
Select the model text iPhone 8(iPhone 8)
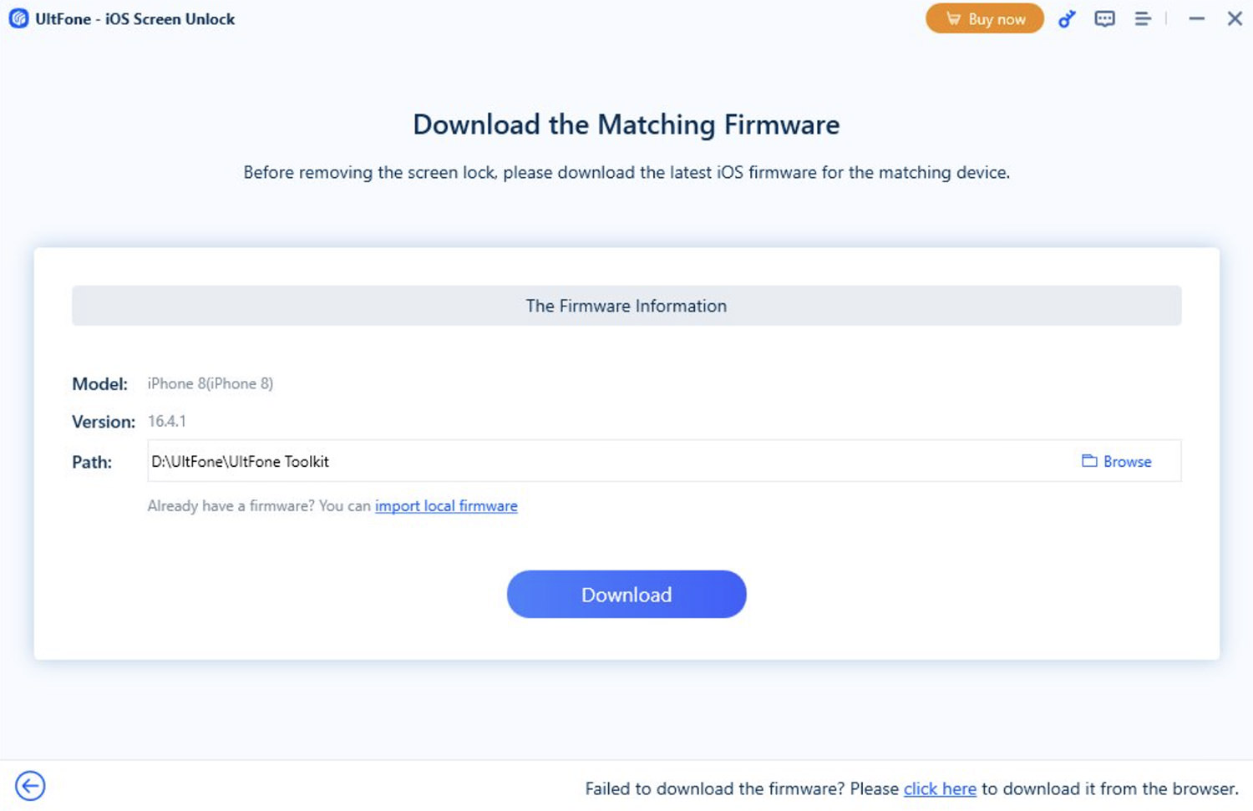pyautogui.click(x=211, y=383)
